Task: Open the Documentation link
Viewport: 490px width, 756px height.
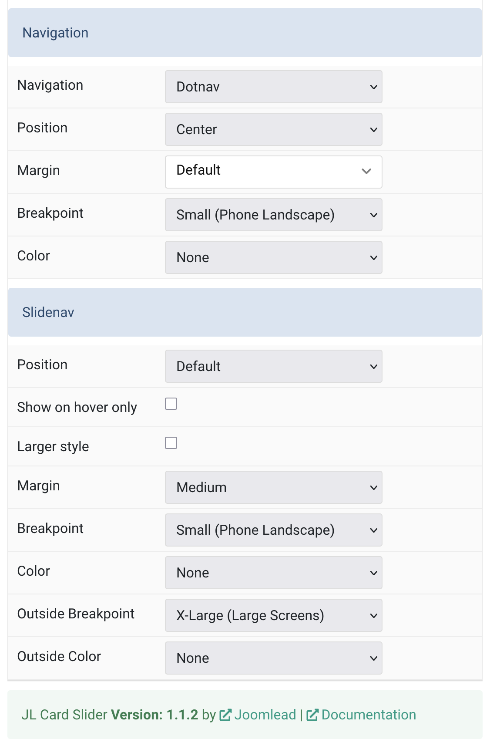Action: tap(369, 715)
